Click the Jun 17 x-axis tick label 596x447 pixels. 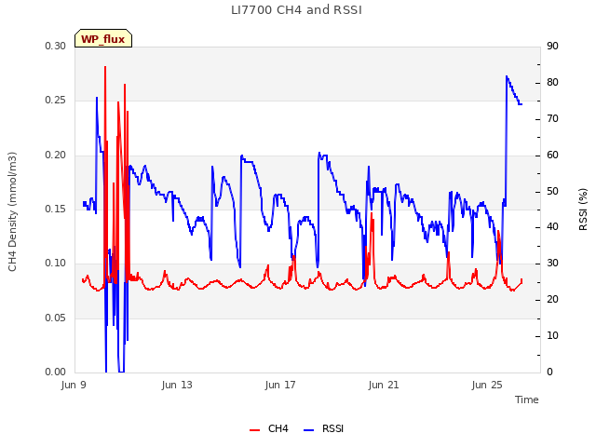280,385
